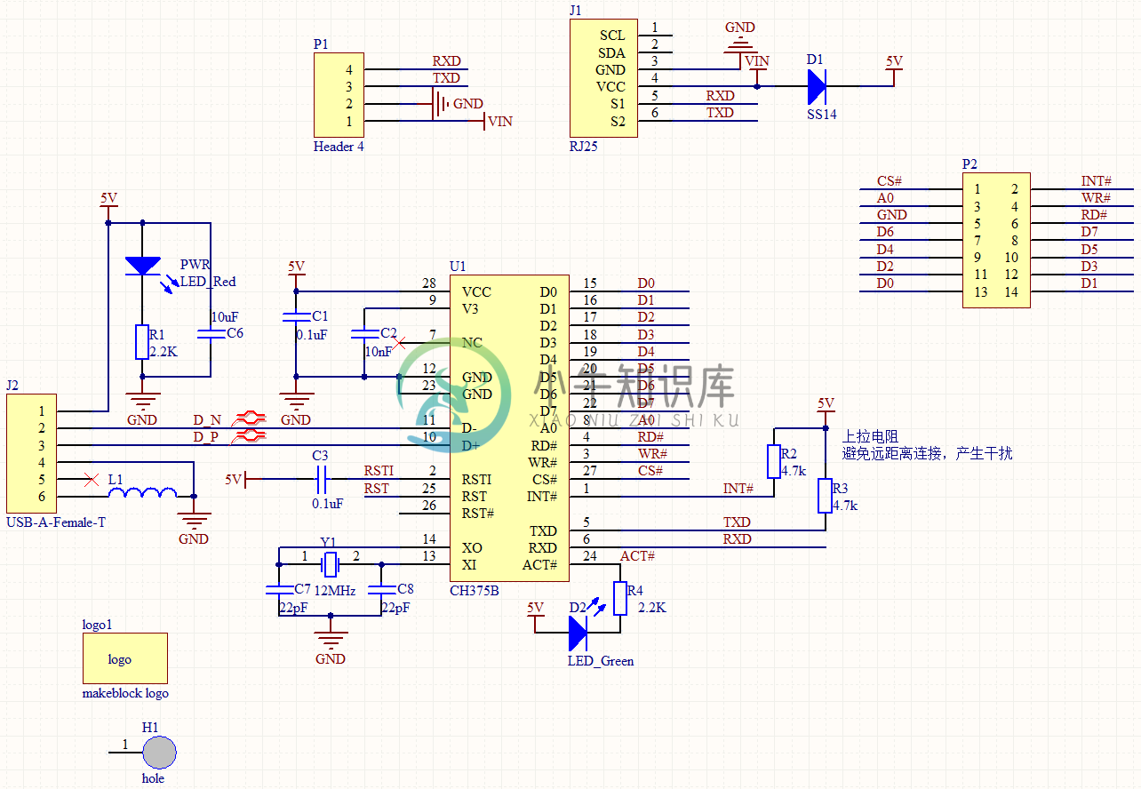
Task: Select pull-up resistor R3 symbol
Action: tap(826, 496)
